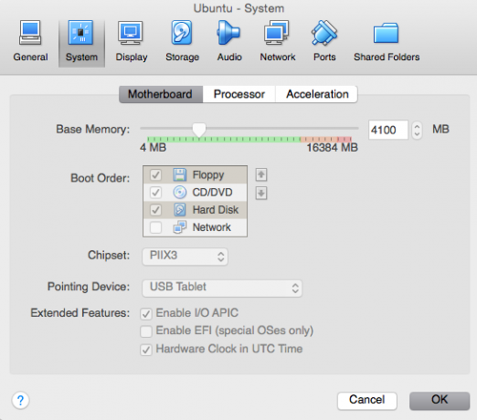Image resolution: width=477 pixels, height=420 pixels.
Task: Open the Chipset PIIX3 dropdown
Action: click(185, 257)
